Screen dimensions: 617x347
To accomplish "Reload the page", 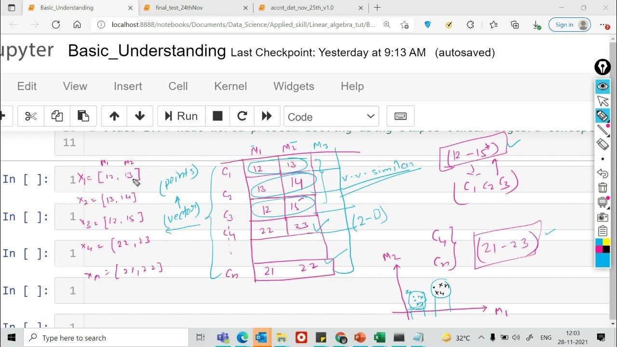I will click(56, 25).
